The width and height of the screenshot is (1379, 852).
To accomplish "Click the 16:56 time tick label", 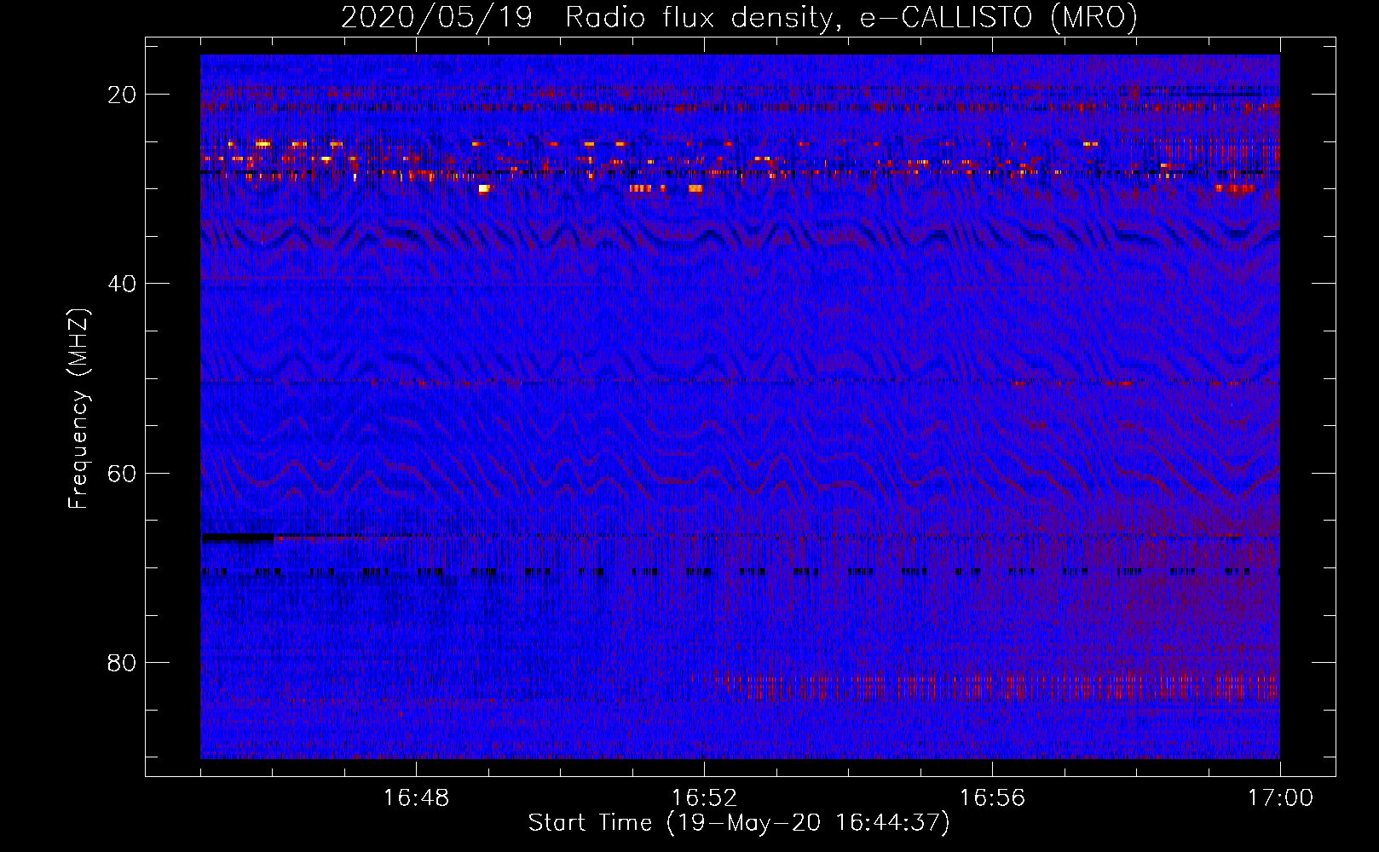I will pyautogui.click(x=992, y=798).
